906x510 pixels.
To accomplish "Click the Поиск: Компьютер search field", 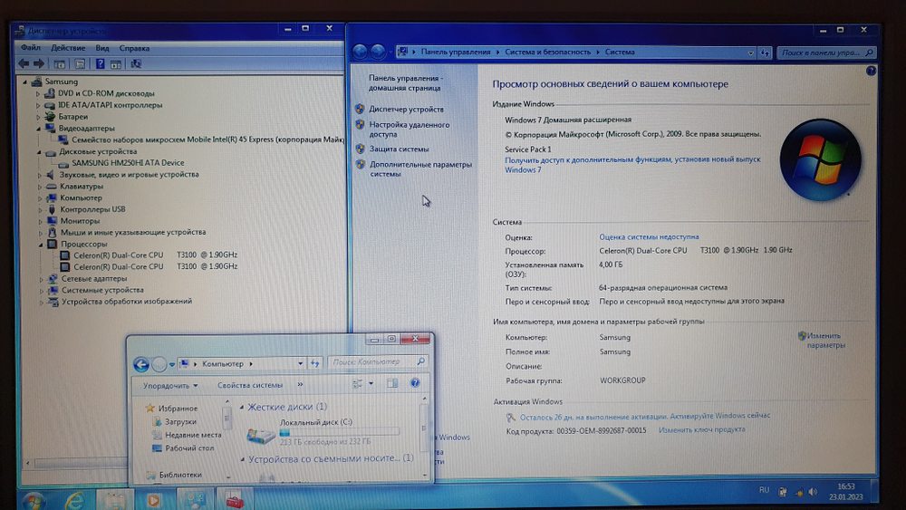I will (371, 362).
